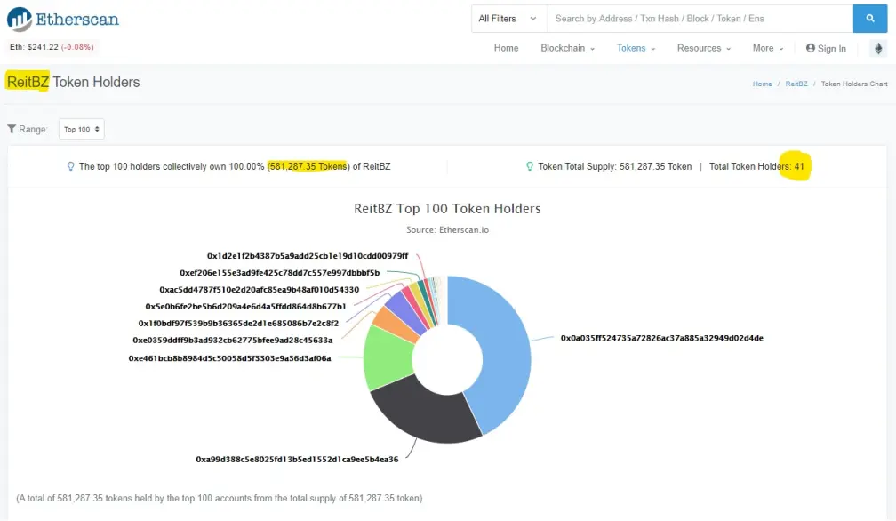Click the address label 0x5e0b6fe2be5b6d209a4e6d4a5ffdd864d8b677b1
The image size is (896, 521).
[245, 306]
